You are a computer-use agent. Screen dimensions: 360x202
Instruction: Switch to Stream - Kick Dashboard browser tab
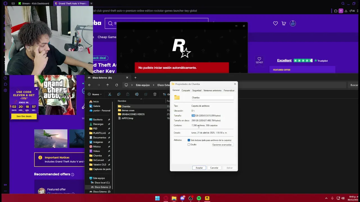pos(34,3)
